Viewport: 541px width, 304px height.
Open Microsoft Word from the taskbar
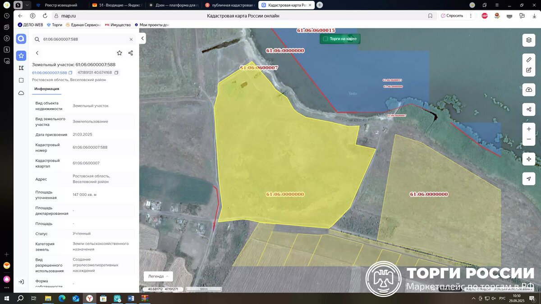(131, 298)
